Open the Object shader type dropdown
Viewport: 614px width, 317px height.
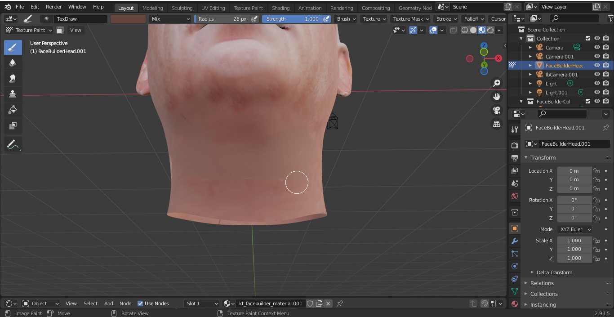pos(40,304)
